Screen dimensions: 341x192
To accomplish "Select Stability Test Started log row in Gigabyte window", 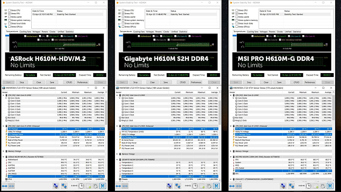I will tap(181, 14).
